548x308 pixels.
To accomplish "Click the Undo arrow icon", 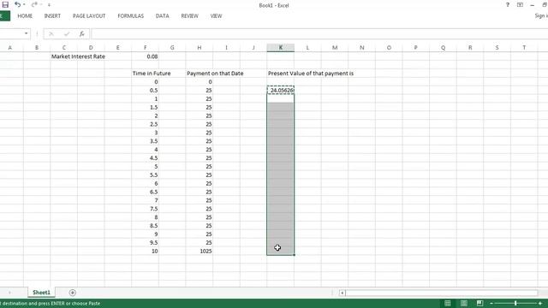I will tap(17, 4).
